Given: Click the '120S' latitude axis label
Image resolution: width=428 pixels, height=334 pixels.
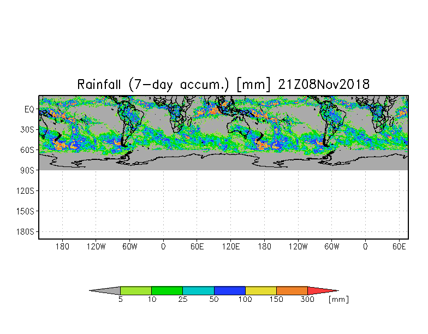Looking at the screenshot, I should 25,191.
